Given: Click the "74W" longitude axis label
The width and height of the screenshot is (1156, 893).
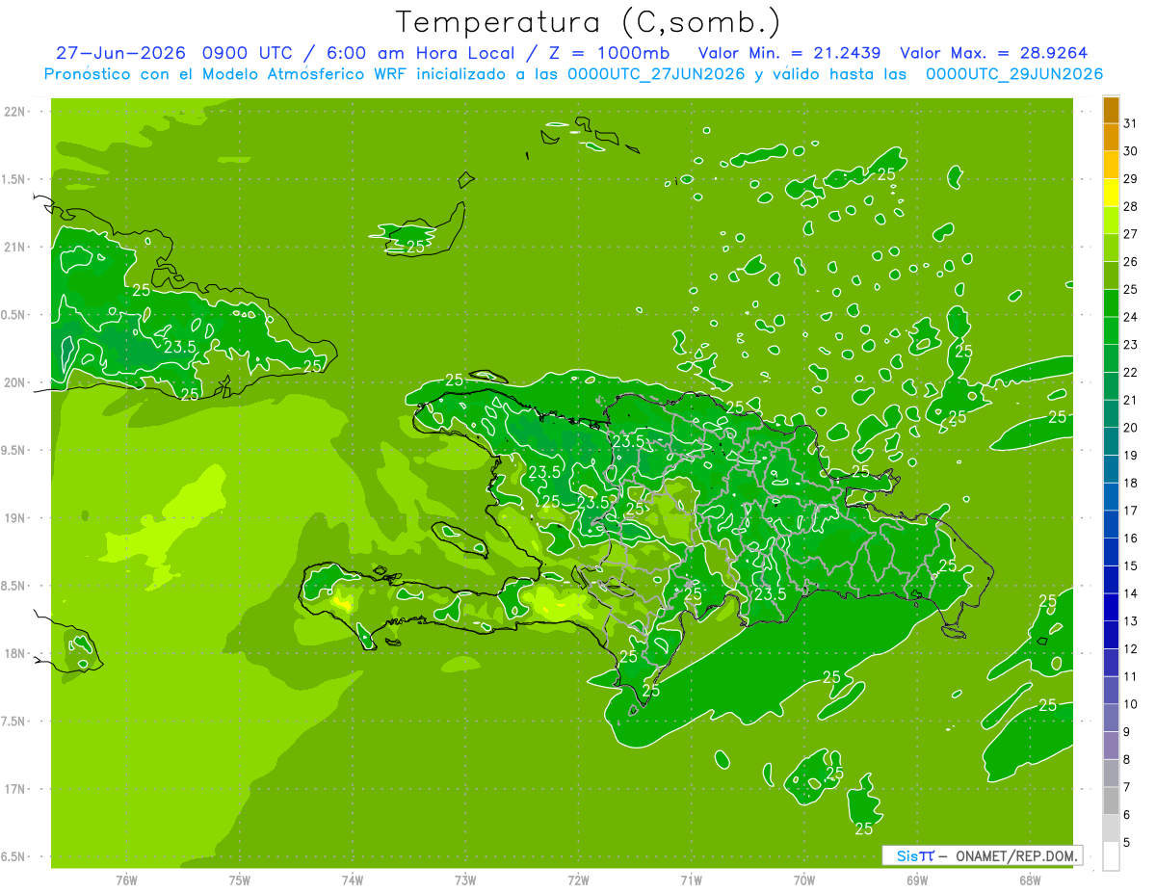Looking at the screenshot, I should (352, 880).
